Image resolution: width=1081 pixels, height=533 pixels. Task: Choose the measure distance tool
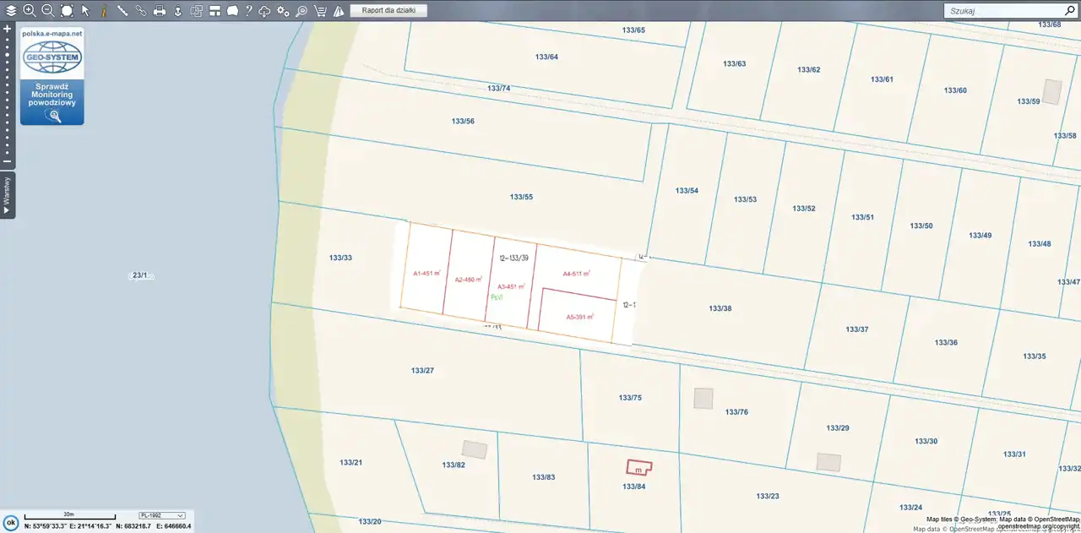(122, 11)
